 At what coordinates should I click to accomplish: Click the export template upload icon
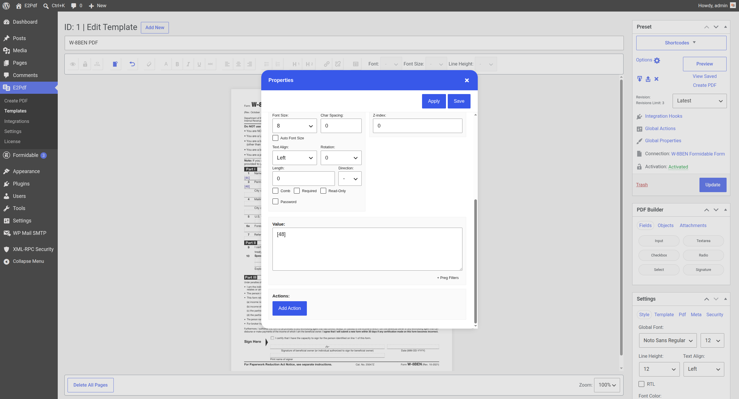(x=648, y=79)
